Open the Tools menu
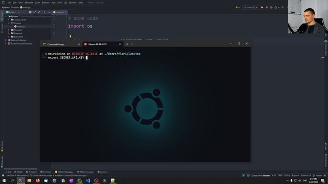 (x=60, y=3)
